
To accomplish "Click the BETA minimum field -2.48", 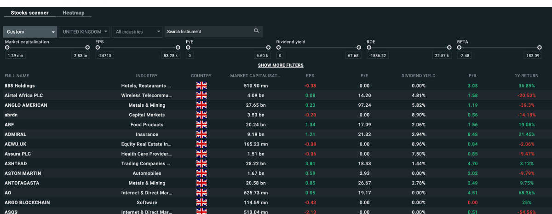I will (465, 56).
